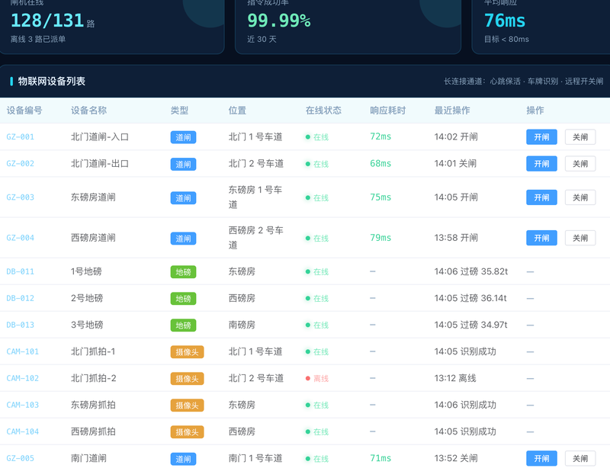This screenshot has width=610, height=468.
Task: Click the 72ms response time value
Action: click(380, 136)
